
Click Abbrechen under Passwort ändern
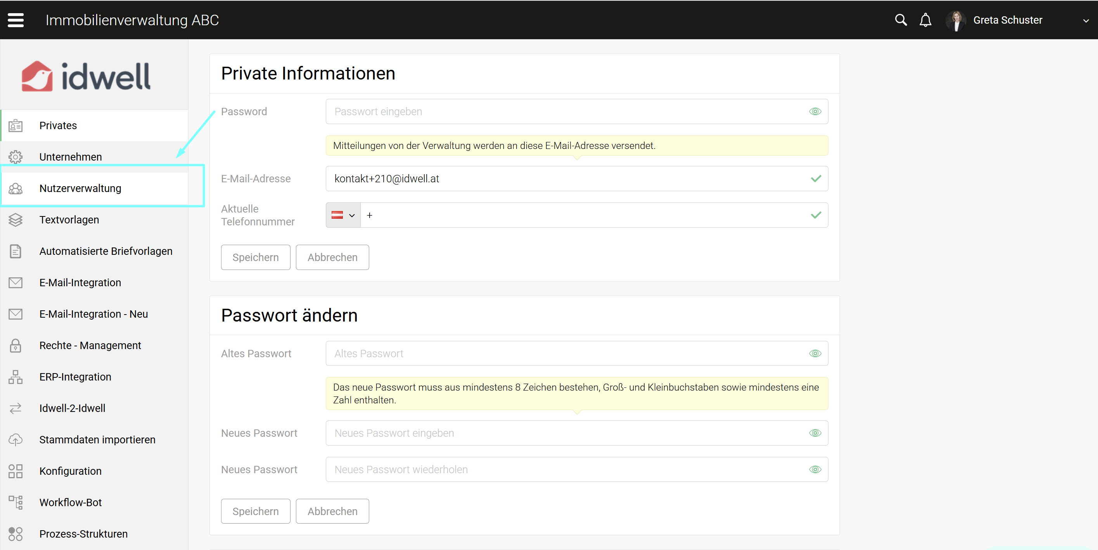coord(332,511)
